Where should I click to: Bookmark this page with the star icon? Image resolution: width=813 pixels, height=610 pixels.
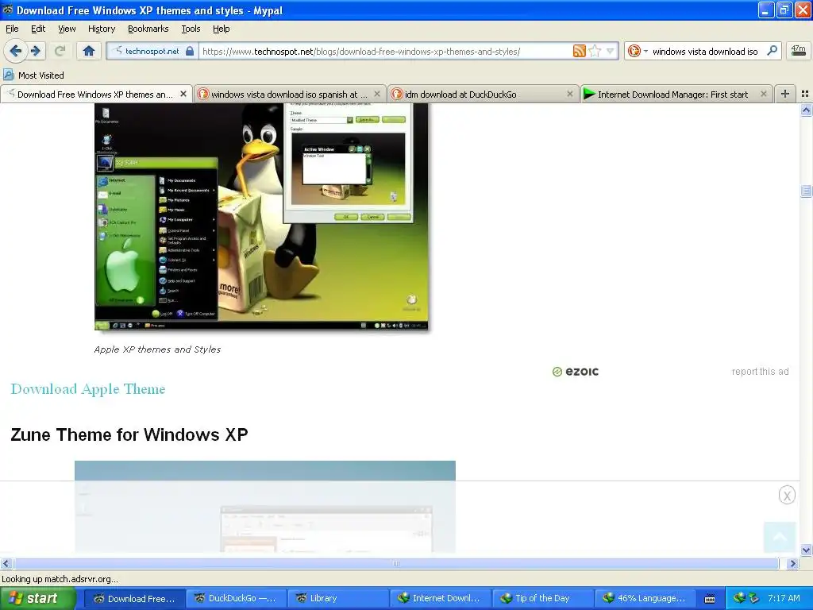pos(595,51)
